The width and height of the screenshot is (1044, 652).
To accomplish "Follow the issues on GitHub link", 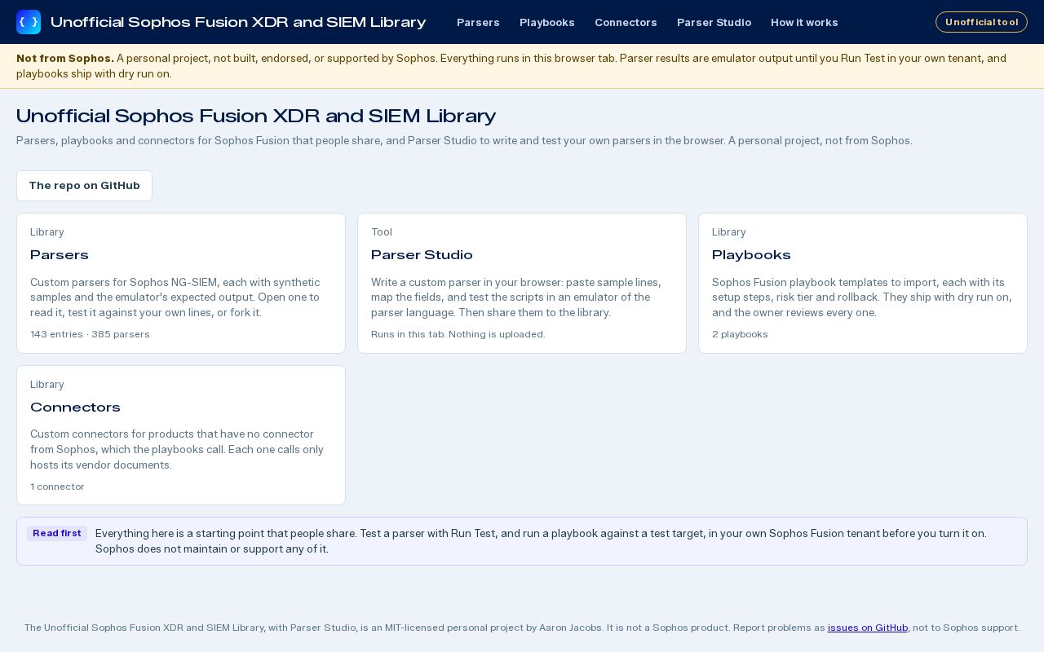I will click(x=868, y=628).
